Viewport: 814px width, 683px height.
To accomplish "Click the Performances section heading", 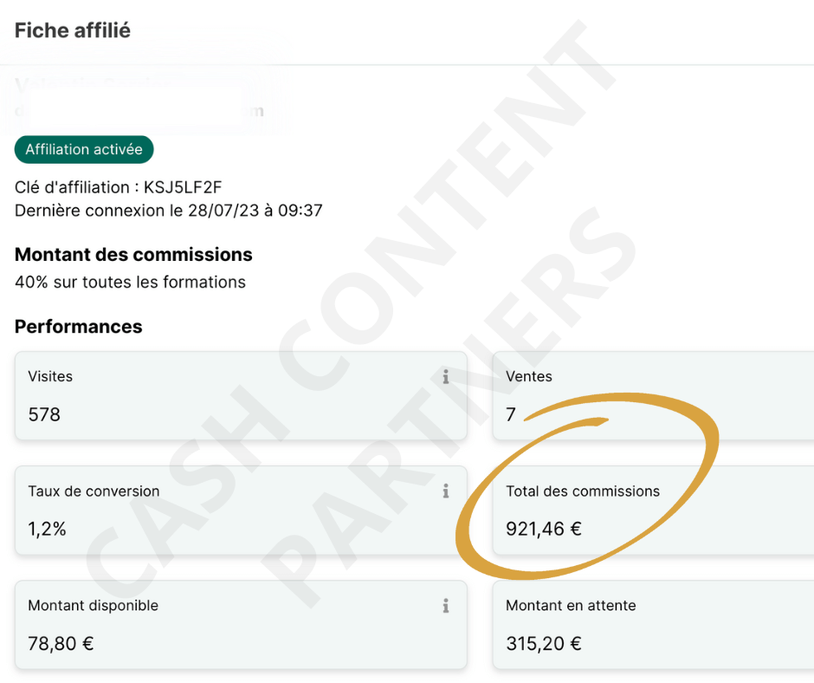I will click(x=79, y=327).
